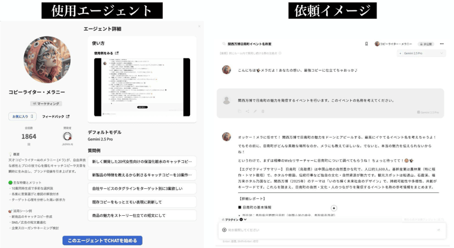
Task: Open the Gemini 2.5 Pro model dropdown
Action: 421,53
